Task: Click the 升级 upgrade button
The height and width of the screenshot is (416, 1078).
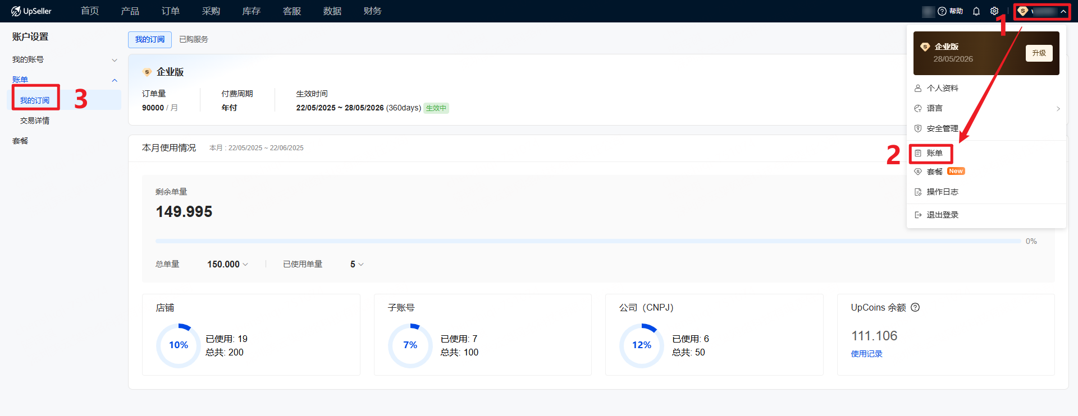Action: (1039, 53)
